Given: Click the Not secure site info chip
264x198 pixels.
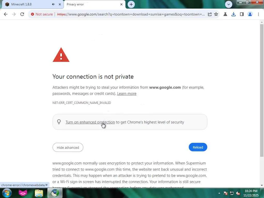Looking at the screenshot, I should (42, 14).
